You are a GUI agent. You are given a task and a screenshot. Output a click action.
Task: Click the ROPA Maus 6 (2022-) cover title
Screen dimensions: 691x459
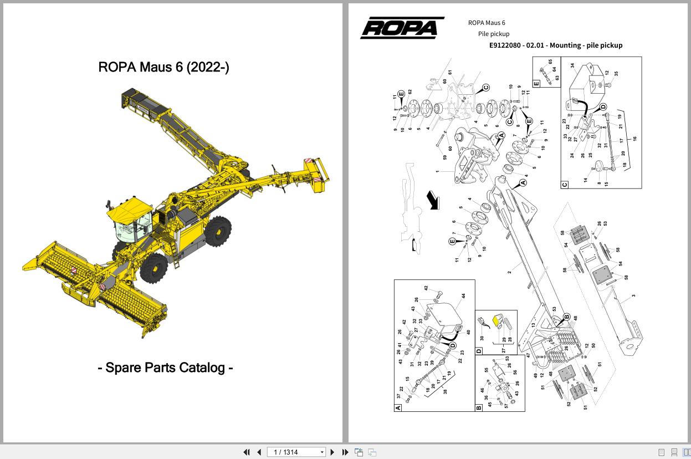[x=164, y=67]
